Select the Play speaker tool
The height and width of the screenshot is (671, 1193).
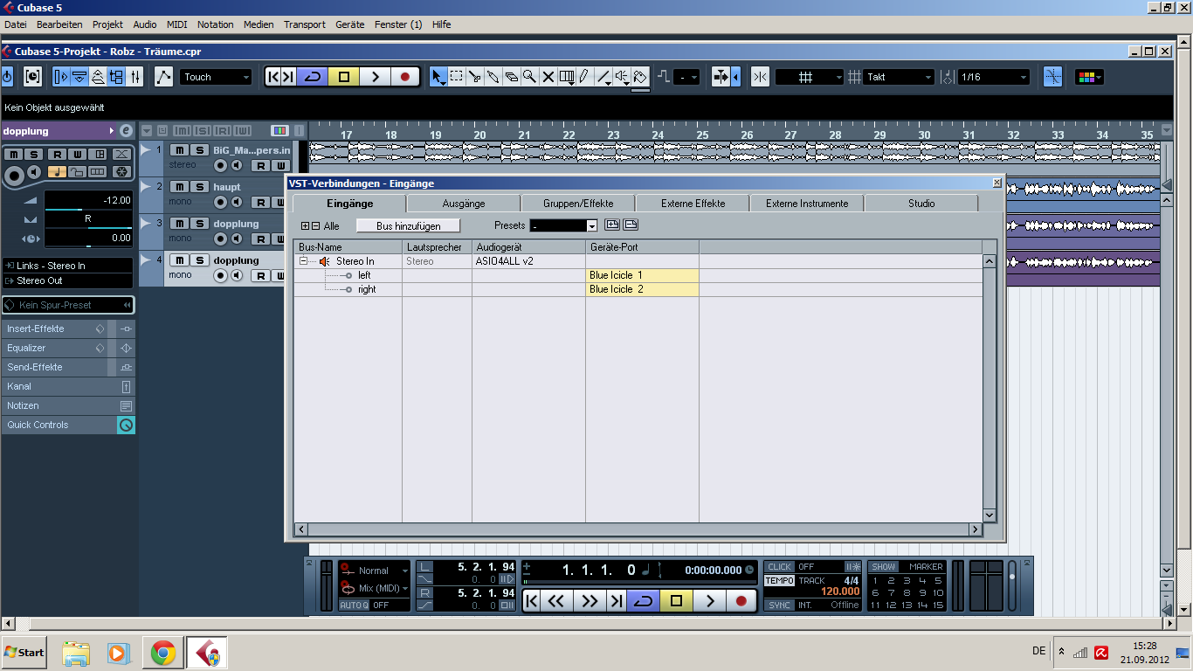[622, 77]
